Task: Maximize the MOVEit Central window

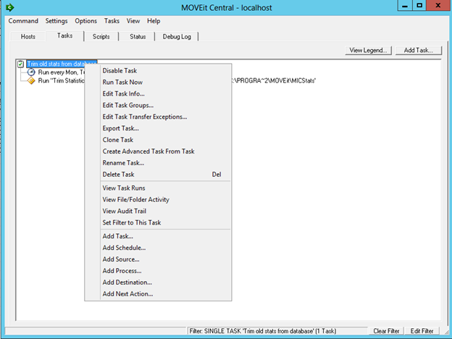Action: coord(419,6)
